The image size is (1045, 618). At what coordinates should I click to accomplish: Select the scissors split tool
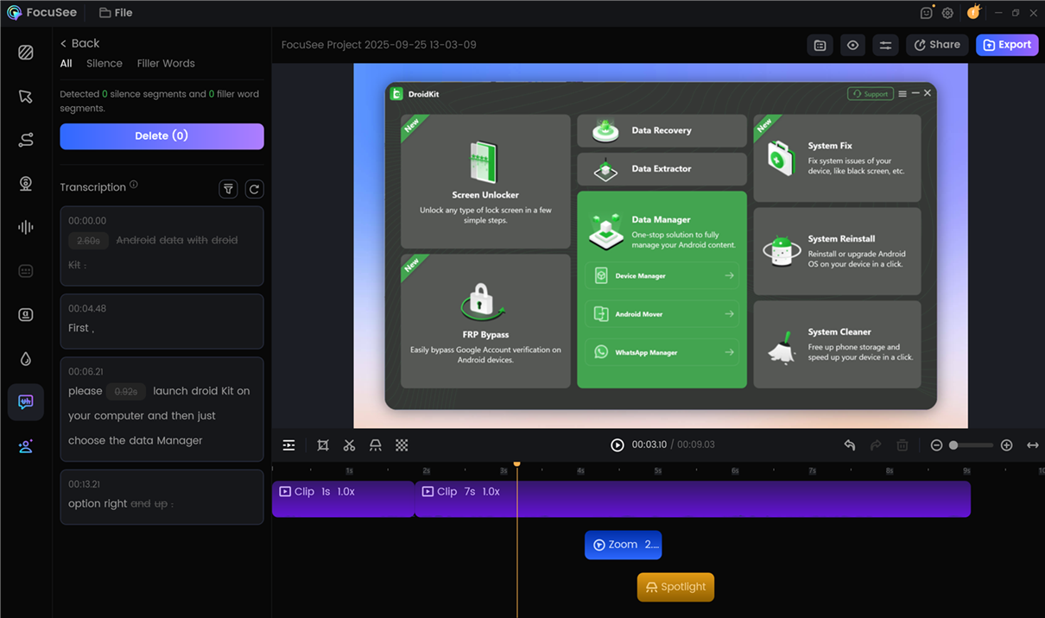(x=349, y=445)
